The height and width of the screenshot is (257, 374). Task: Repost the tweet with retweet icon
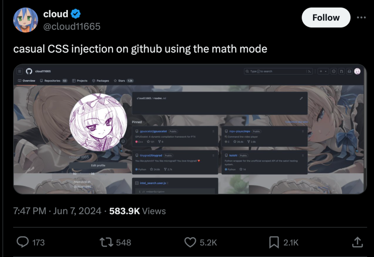point(106,242)
